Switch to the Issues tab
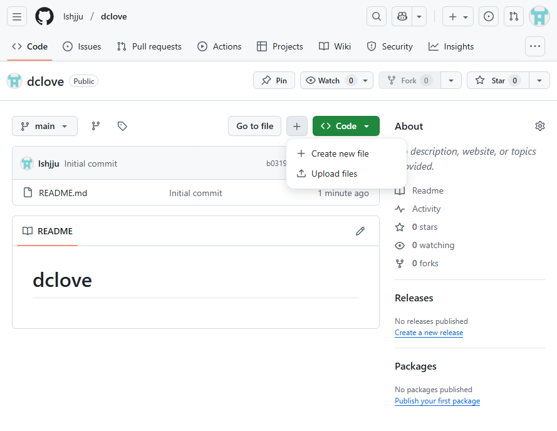Screen dimensions: 557x431 81,46
